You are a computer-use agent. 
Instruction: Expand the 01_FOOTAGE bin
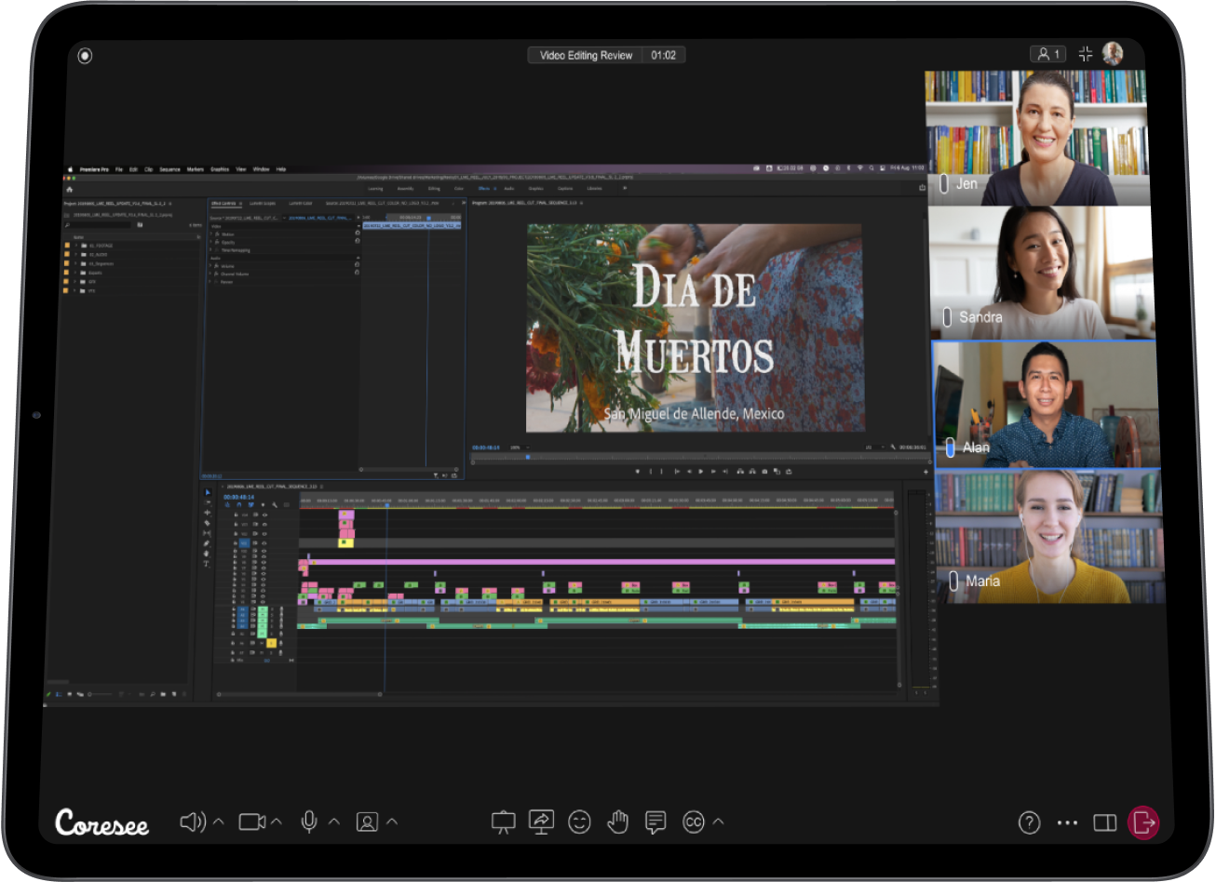coord(76,246)
